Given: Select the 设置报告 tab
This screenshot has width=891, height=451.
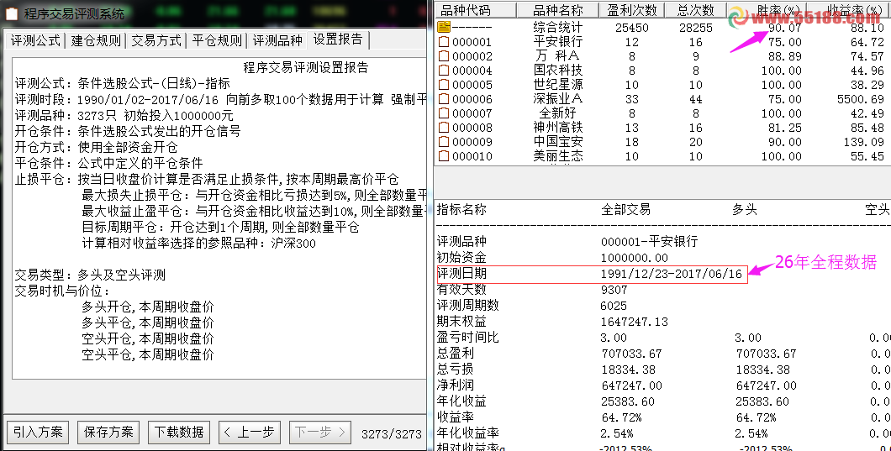Looking at the screenshot, I should coord(338,39).
